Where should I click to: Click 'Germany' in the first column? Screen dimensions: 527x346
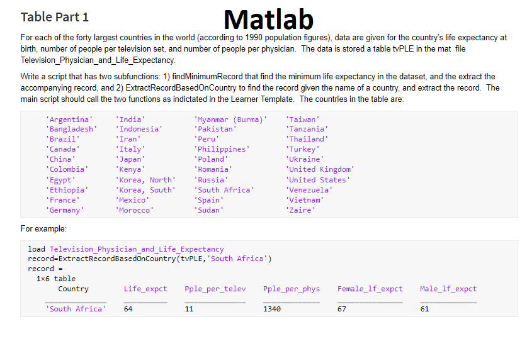(x=64, y=209)
